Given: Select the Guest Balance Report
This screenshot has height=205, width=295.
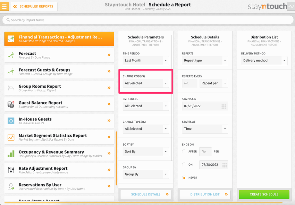Looking at the screenshot, I should click(59, 104).
